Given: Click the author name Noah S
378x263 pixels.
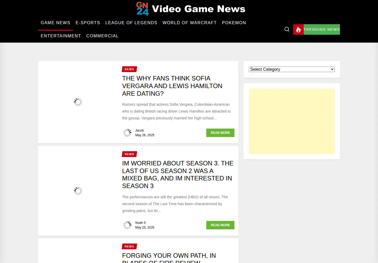Looking at the screenshot, I should tap(140, 223).
